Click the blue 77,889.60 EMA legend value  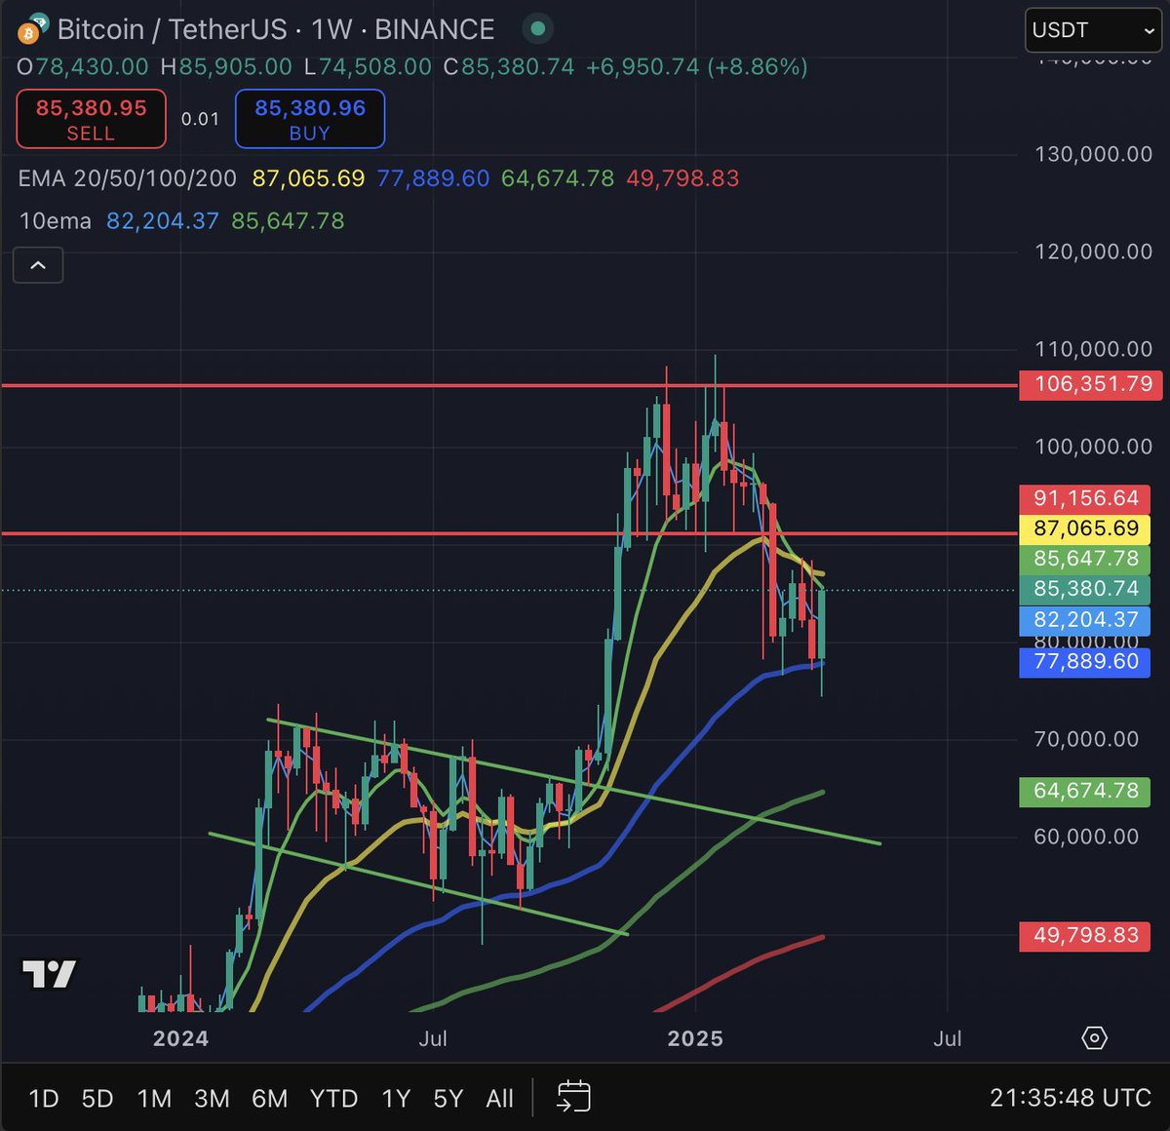(x=433, y=178)
